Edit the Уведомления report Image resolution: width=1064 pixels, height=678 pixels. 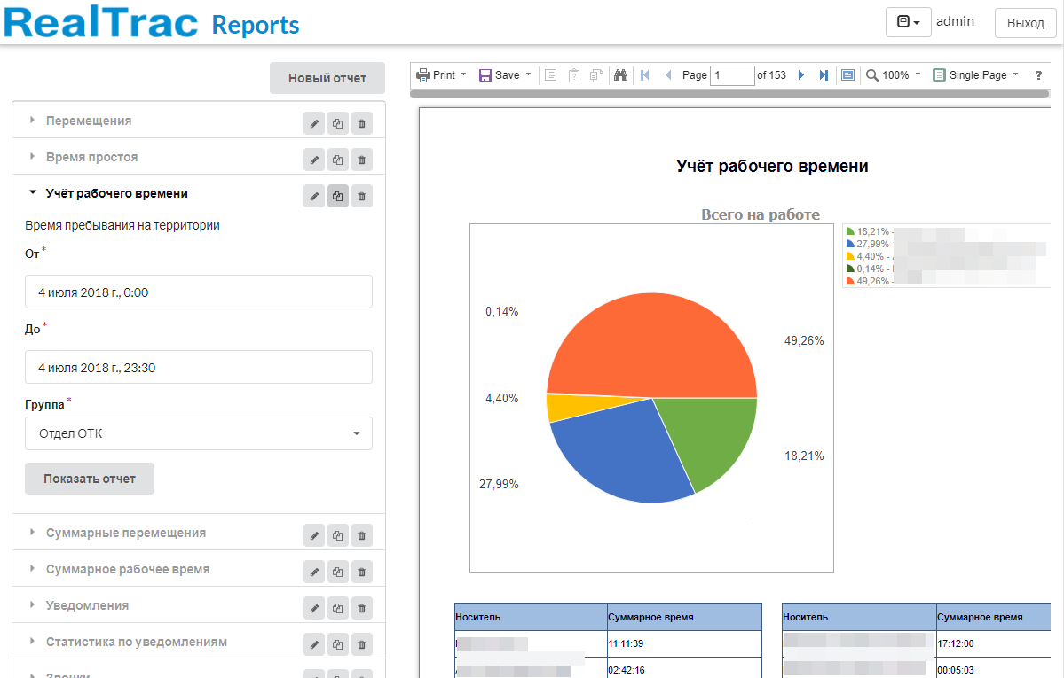point(313,608)
